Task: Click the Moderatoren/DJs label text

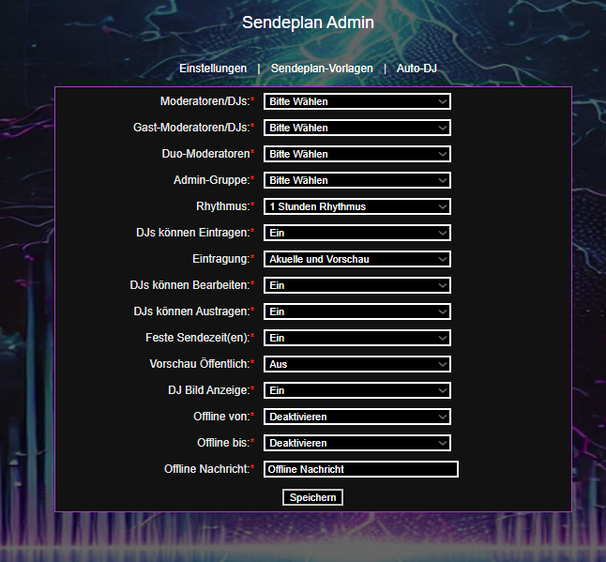Action: click(x=207, y=101)
